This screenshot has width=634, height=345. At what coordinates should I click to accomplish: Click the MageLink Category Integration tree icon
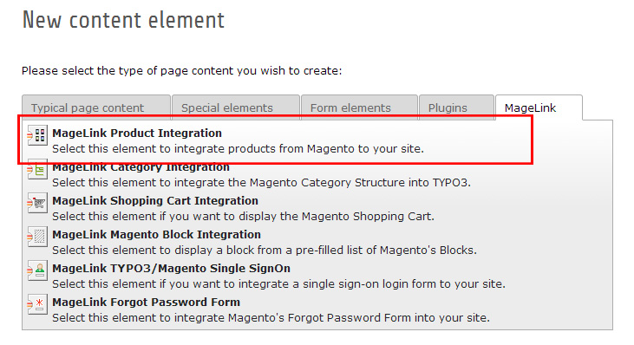click(x=37, y=170)
